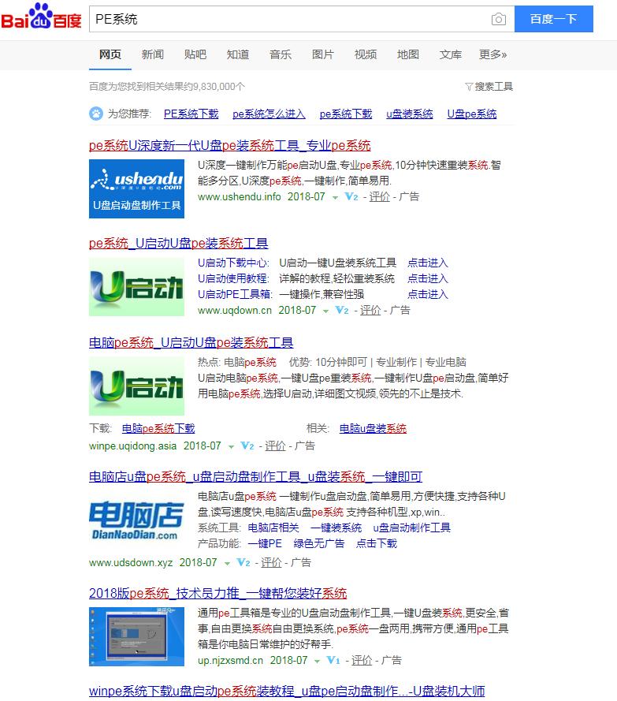
Task: Switch to the 贴吧 tab
Action: (195, 54)
